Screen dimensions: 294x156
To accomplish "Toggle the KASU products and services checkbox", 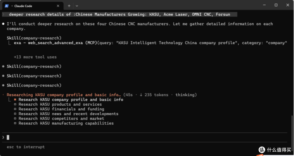I will [15, 105].
